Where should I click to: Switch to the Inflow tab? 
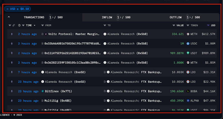(x=107, y=17)
